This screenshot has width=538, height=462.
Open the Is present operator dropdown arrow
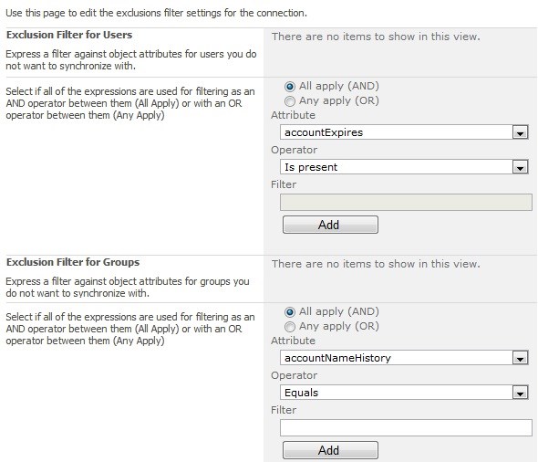pyautogui.click(x=520, y=167)
